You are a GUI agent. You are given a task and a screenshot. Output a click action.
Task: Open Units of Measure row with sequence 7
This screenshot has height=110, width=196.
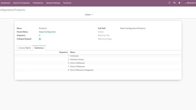(98, 67)
